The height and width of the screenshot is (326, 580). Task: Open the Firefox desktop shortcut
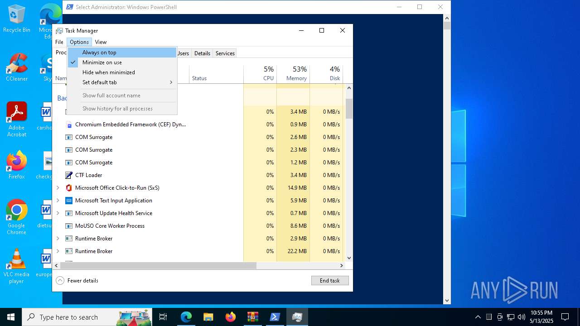17,165
